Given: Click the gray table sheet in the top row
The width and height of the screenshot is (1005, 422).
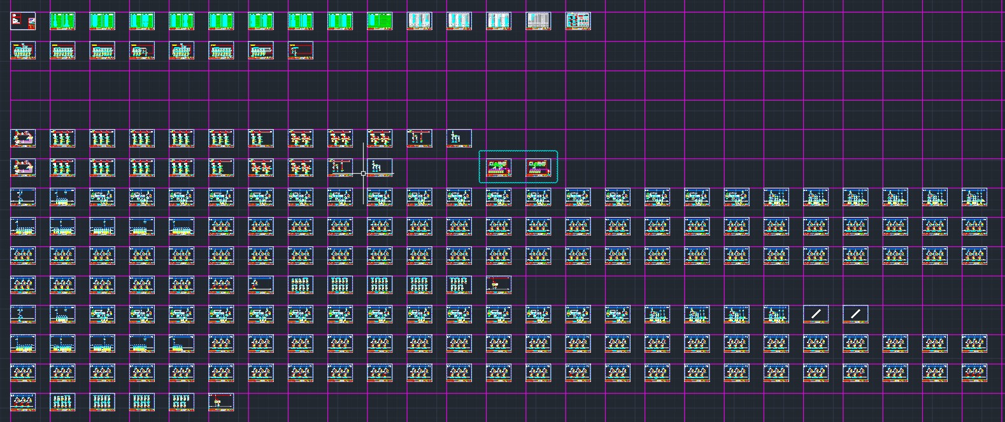Looking at the screenshot, I should coord(538,21).
